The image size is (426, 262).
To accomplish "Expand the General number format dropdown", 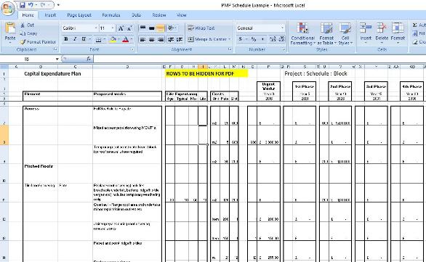I will (x=282, y=28).
